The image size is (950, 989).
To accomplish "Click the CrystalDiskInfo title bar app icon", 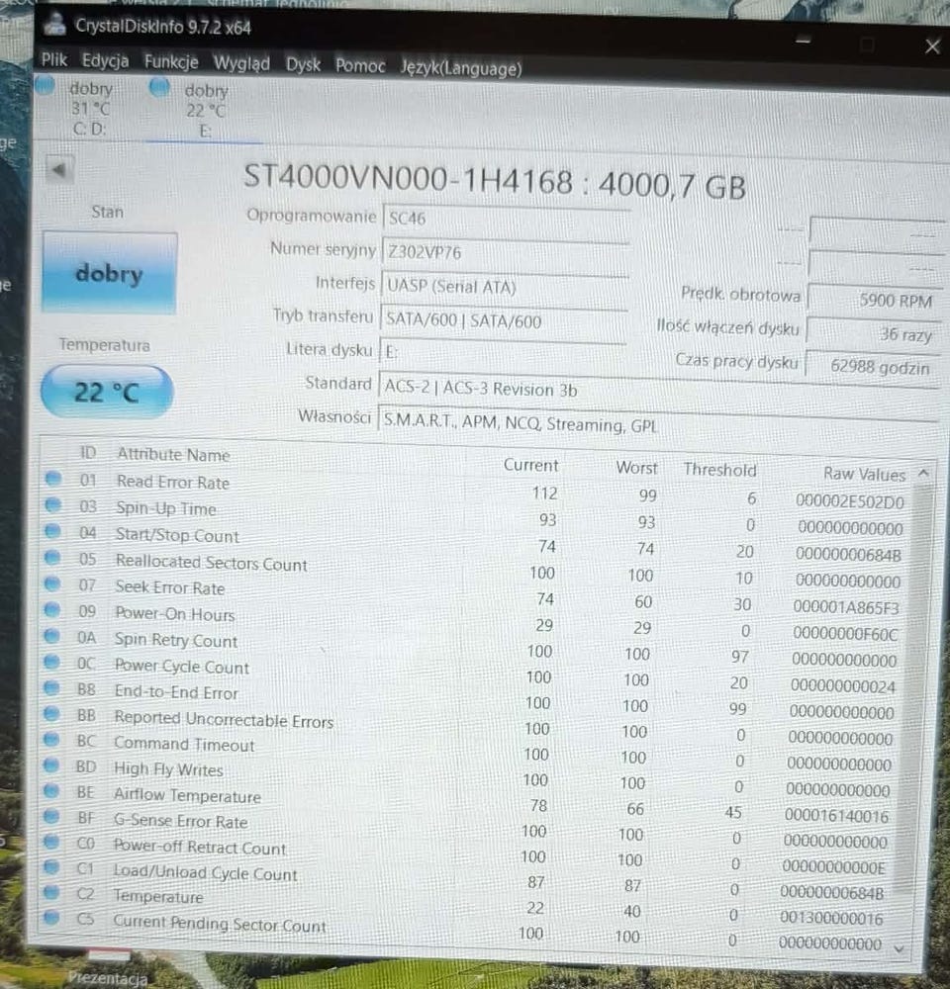I will [54, 24].
